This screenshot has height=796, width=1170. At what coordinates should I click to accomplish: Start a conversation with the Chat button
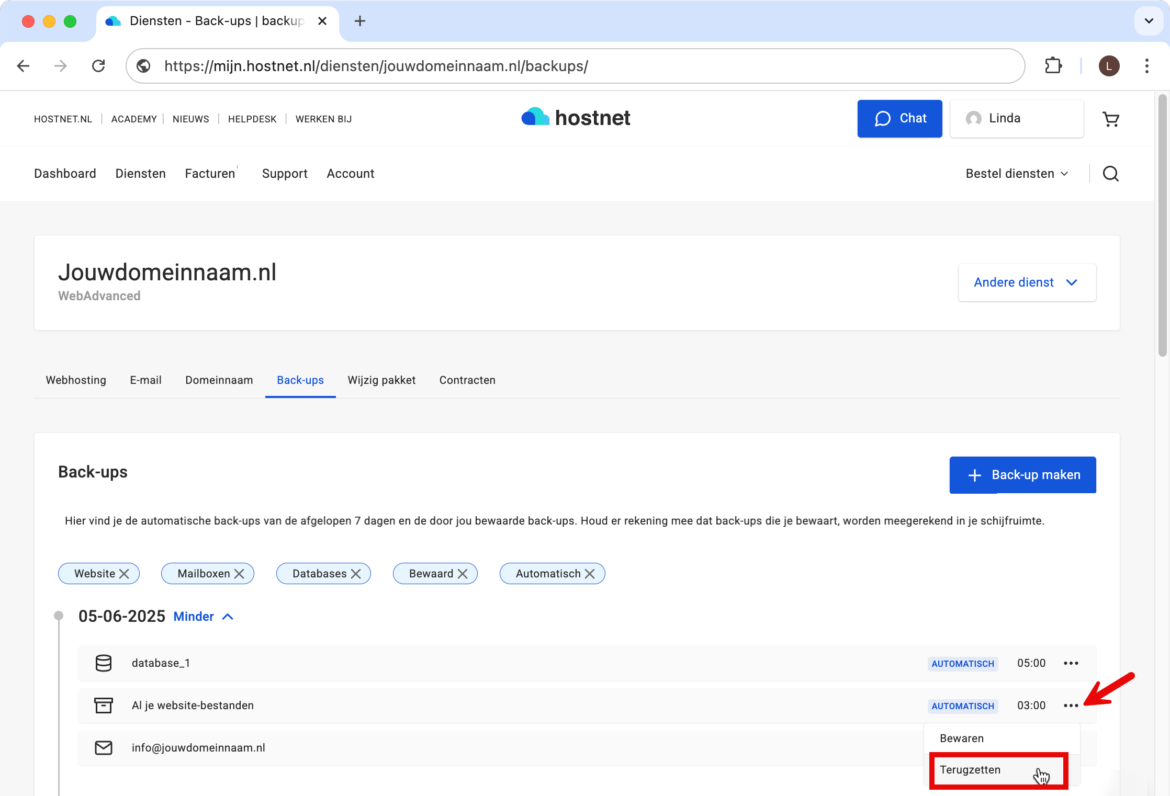pos(899,119)
